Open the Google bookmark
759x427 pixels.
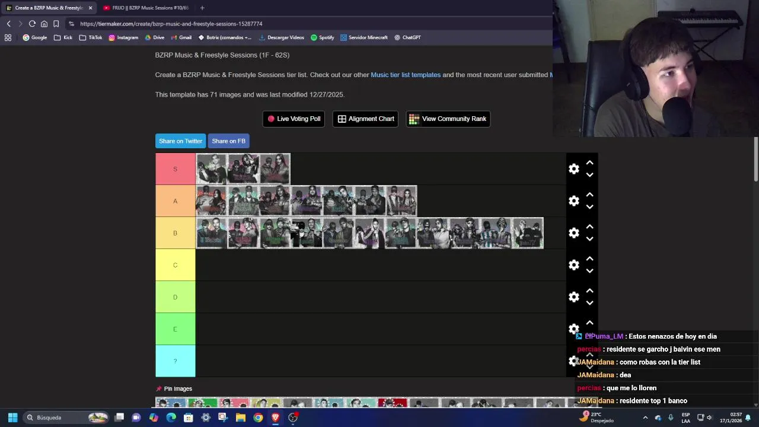tap(35, 37)
